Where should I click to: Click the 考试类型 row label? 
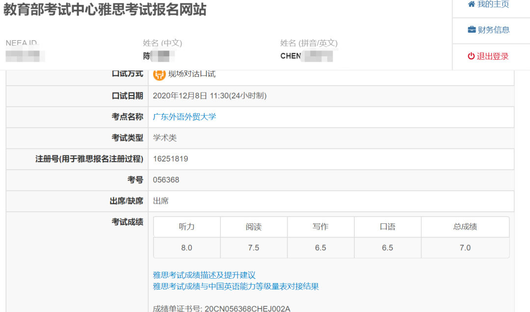tap(128, 138)
